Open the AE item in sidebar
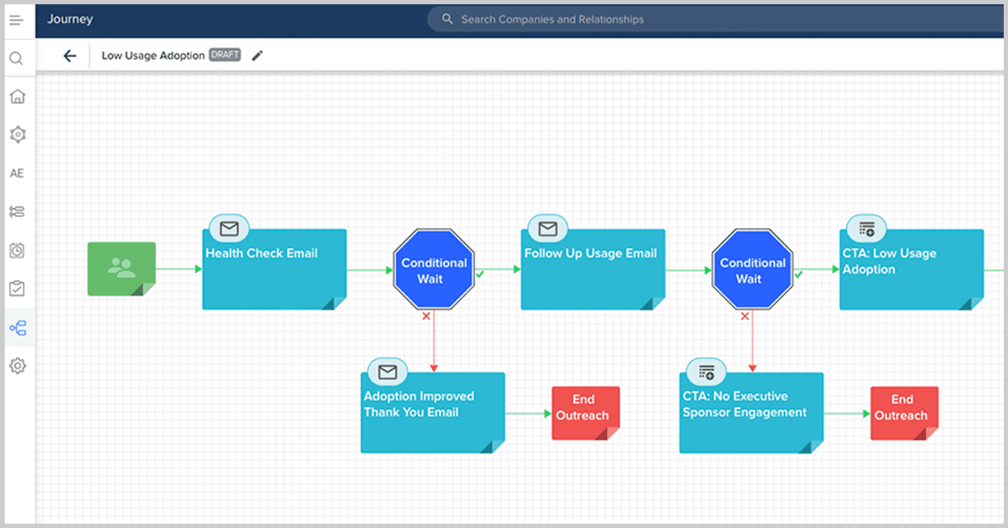The width and height of the screenshot is (1008, 528). pyautogui.click(x=17, y=173)
